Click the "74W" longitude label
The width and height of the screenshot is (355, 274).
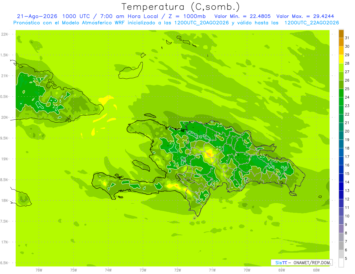pos(108,270)
